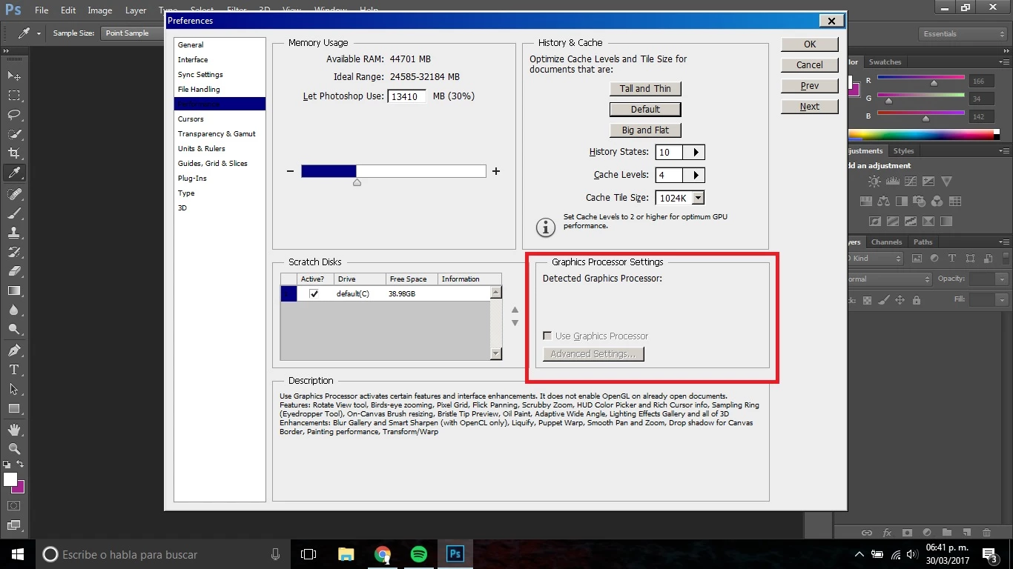Add a Curves adjustment

tap(911, 182)
